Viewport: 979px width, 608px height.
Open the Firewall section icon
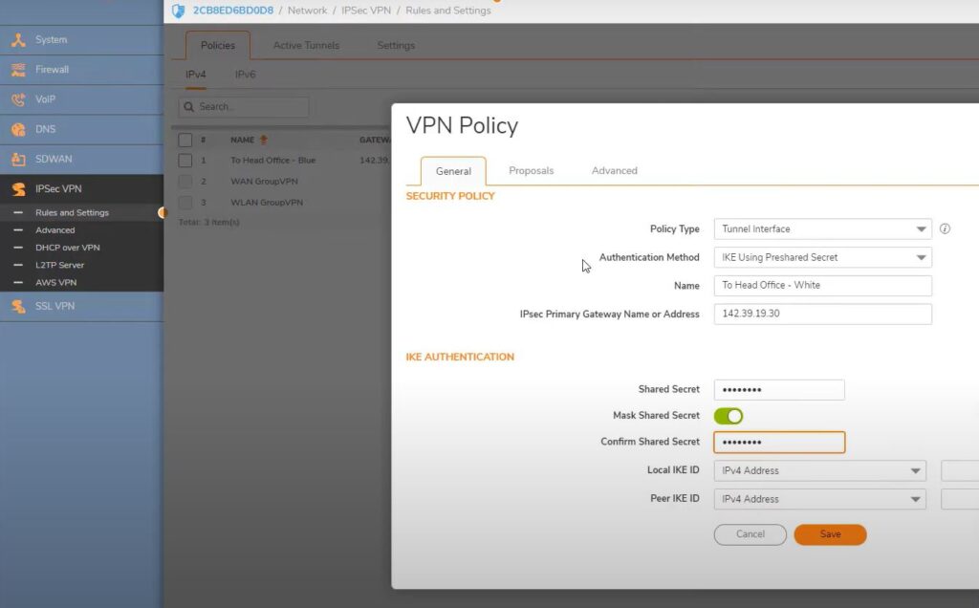tap(18, 70)
